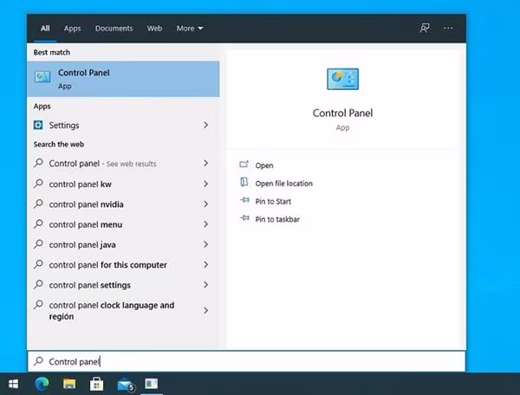Screen dimensions: 520x395
Task: Click the active app icon at the taskbar's right
Action: point(152,384)
